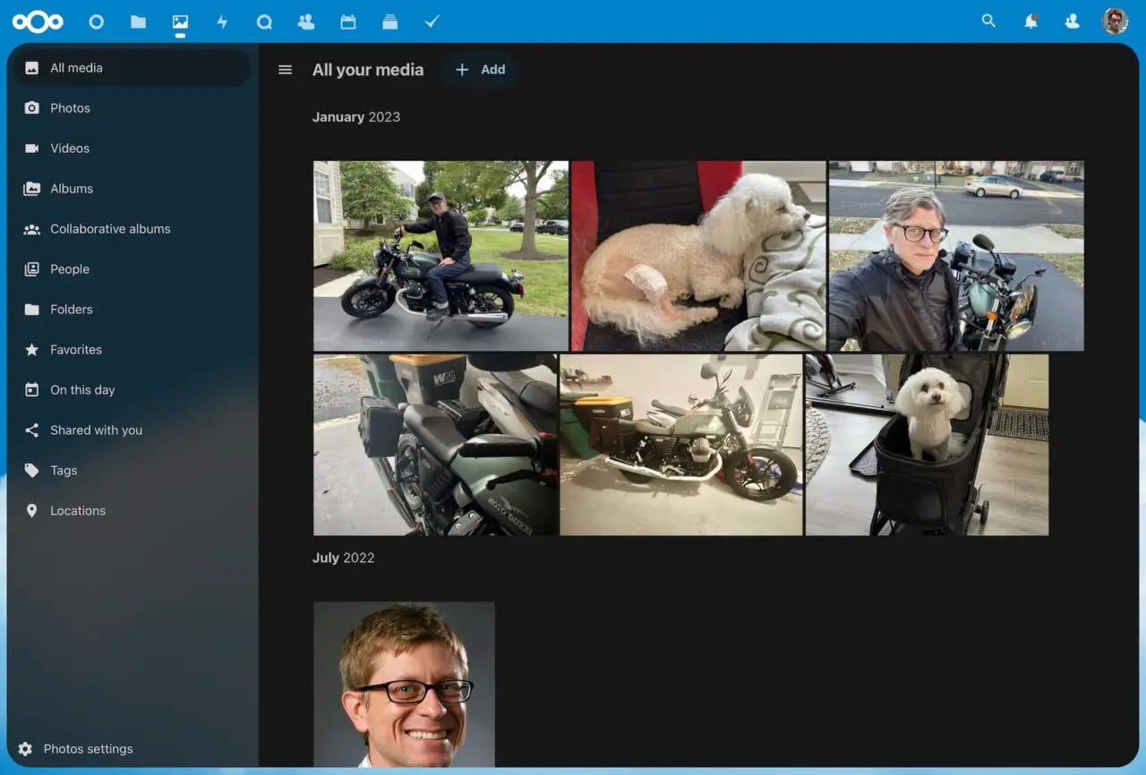Open the notifications bell icon
The height and width of the screenshot is (775, 1146).
[x=1031, y=21]
